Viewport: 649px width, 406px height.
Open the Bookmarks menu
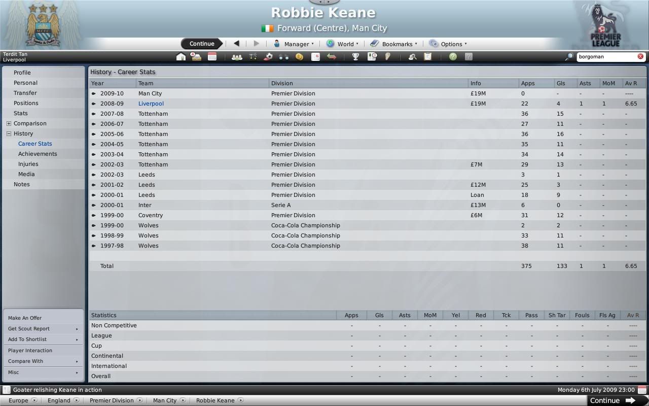coord(393,44)
